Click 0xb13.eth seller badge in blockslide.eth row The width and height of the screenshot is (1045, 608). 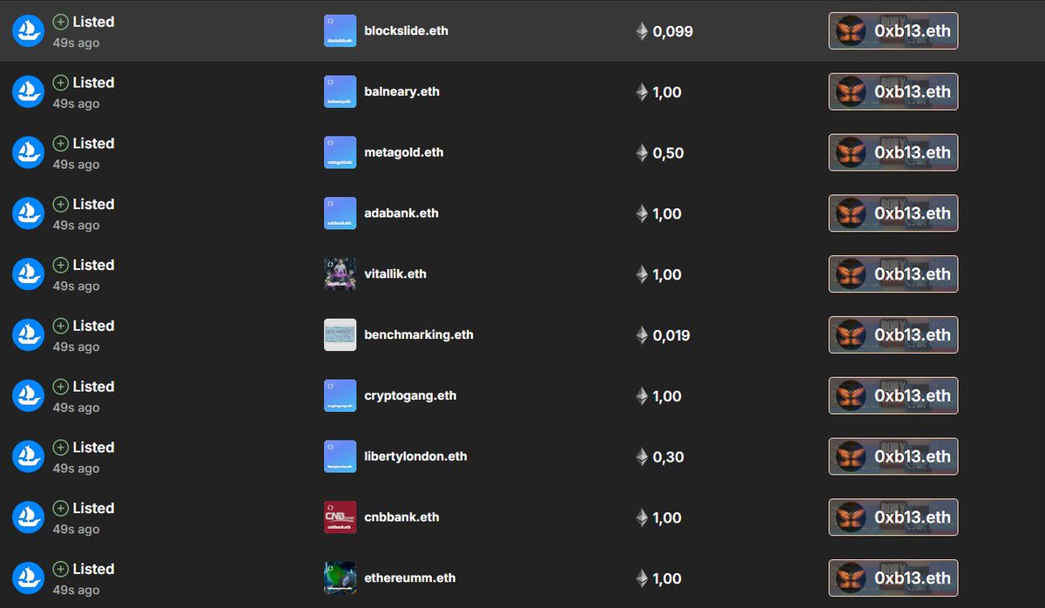[x=893, y=30]
